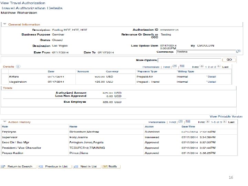
Task: Sort by Role column header
Action: (5, 126)
